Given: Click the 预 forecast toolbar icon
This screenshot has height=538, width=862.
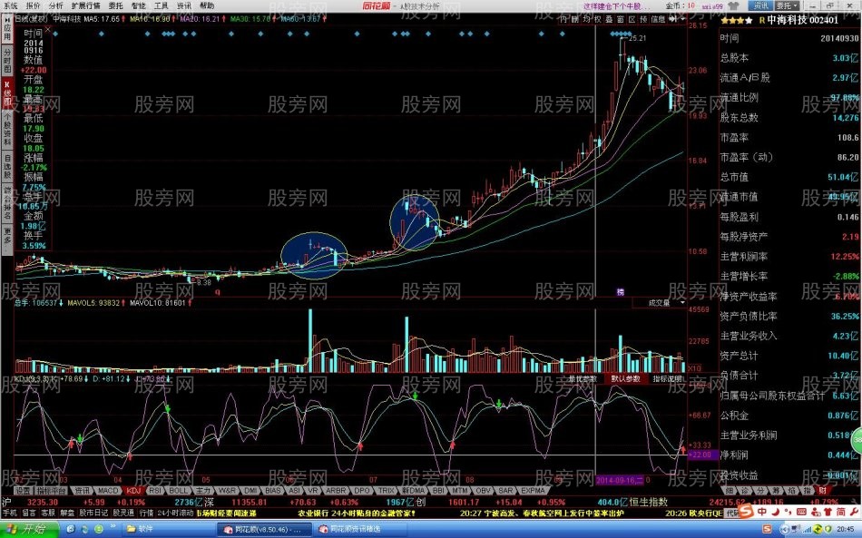Looking at the screenshot, I should tap(643, 19).
